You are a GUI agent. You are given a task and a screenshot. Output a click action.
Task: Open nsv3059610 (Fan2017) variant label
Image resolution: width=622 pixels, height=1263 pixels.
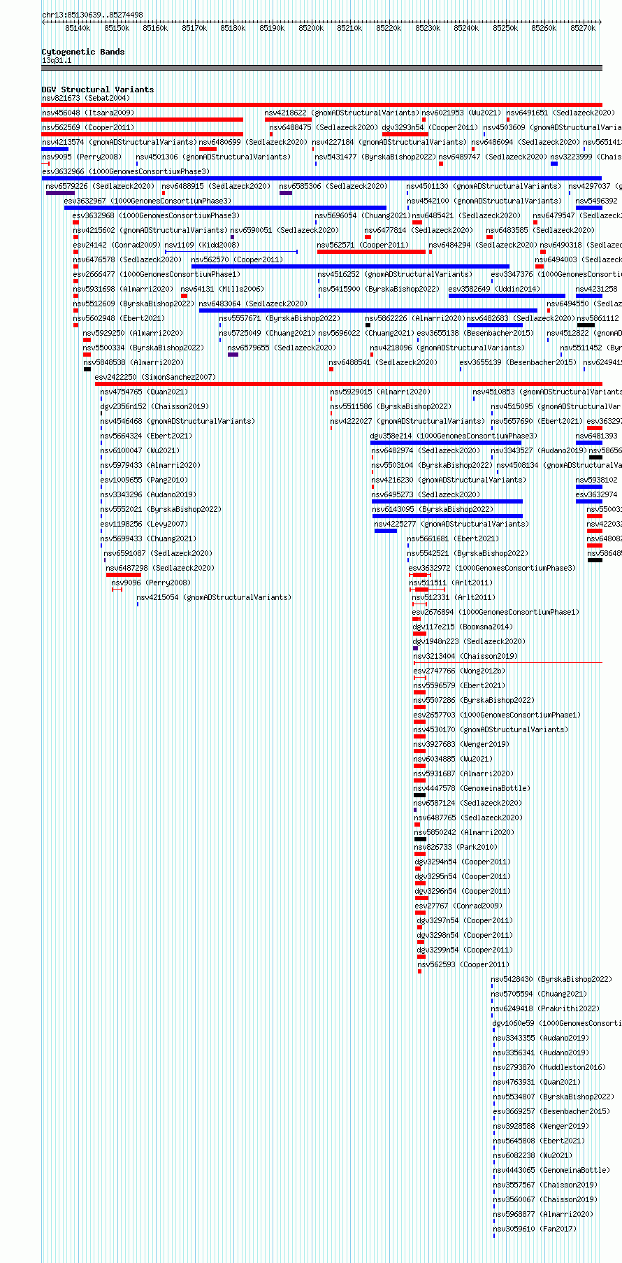535,1229
